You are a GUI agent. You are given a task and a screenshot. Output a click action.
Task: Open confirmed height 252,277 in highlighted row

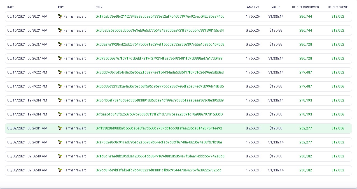pos(305,128)
